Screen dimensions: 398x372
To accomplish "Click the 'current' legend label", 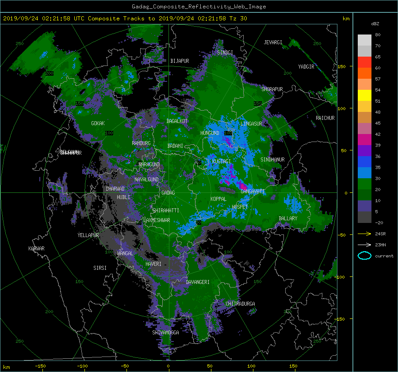I will [384, 256].
